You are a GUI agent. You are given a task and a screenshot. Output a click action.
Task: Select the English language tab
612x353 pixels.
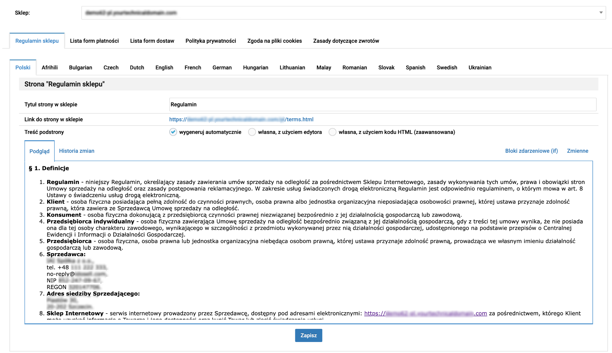click(x=164, y=68)
